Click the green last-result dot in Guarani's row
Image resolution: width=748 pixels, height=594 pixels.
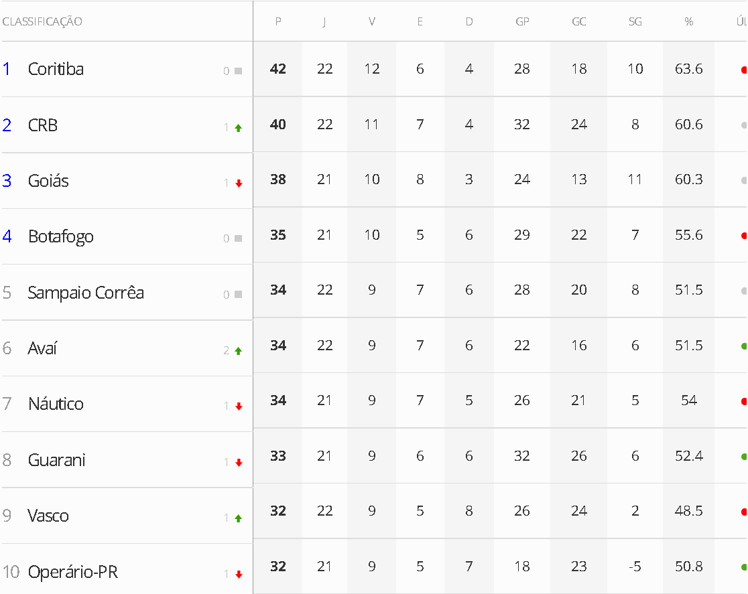click(x=743, y=457)
